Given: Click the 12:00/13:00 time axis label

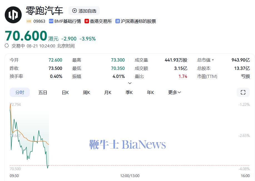Looking at the screenshot, I should (130, 176).
